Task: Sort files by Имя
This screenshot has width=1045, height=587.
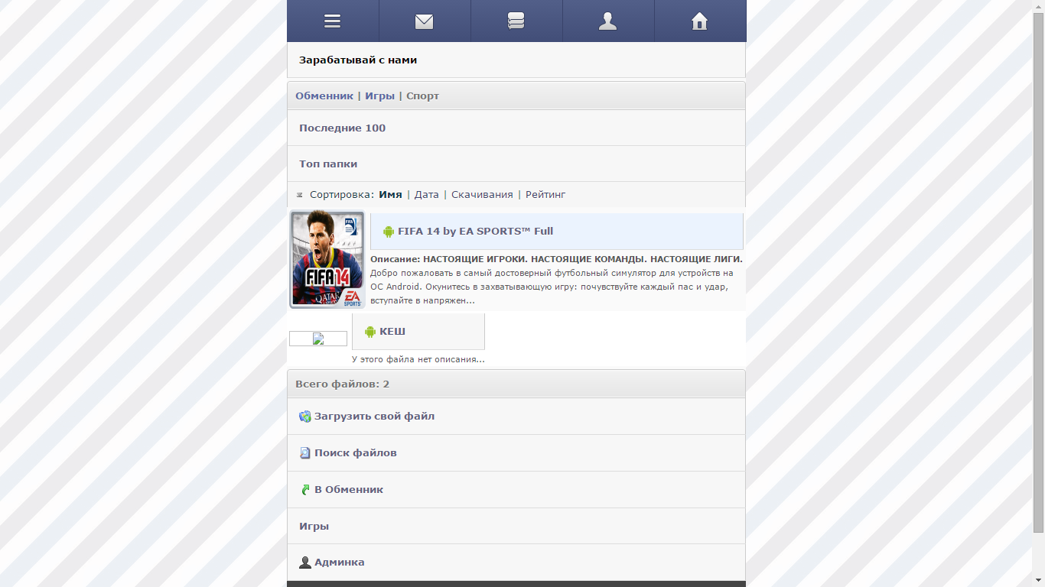Action: coord(390,195)
